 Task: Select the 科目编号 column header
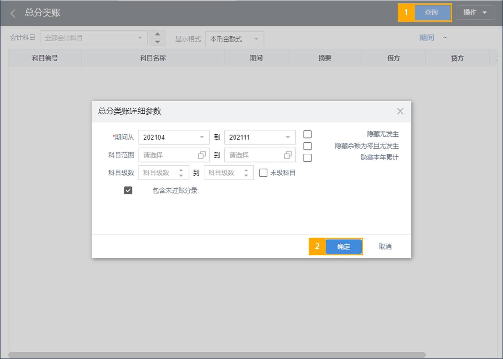(45, 58)
